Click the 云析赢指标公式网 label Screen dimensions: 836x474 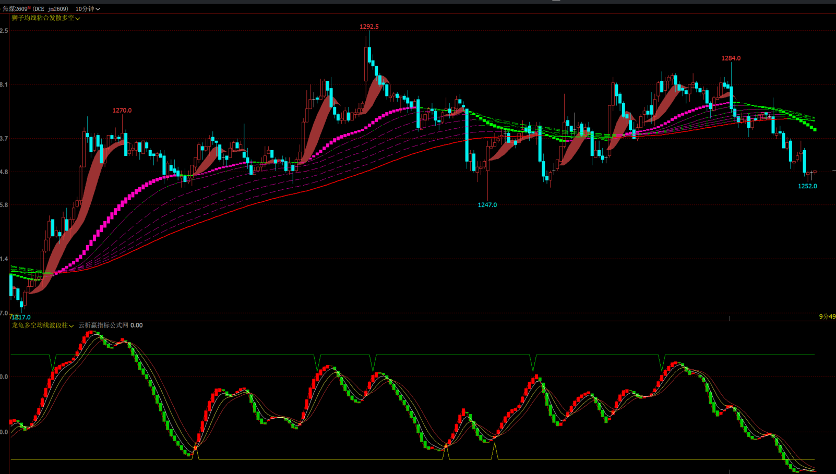(x=103, y=325)
